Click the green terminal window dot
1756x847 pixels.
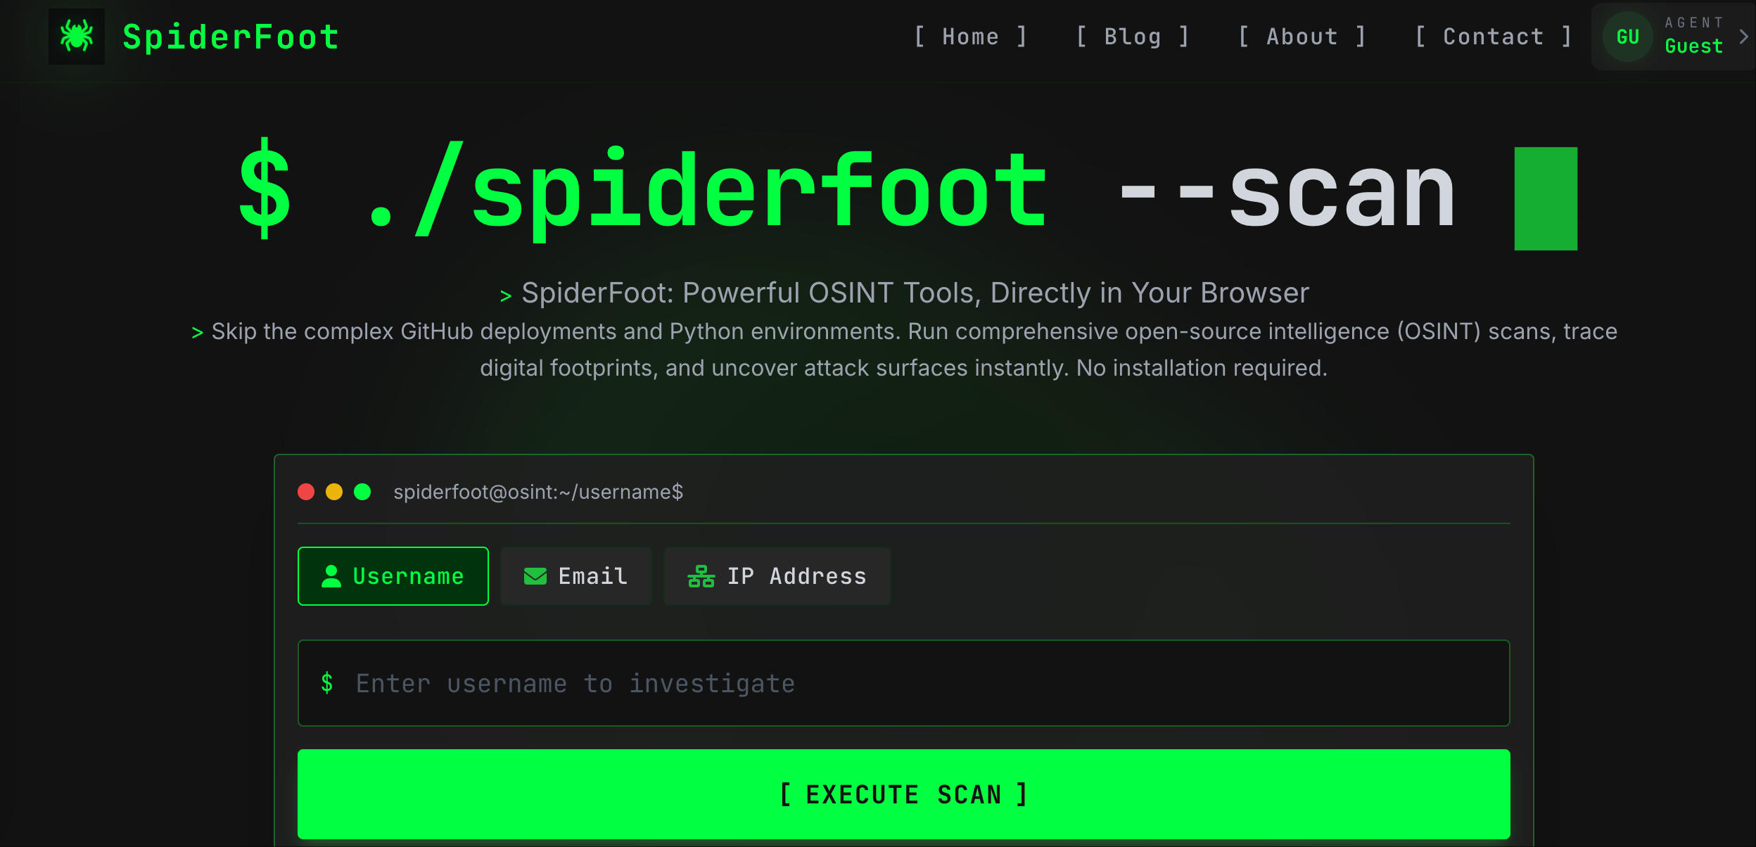(362, 492)
